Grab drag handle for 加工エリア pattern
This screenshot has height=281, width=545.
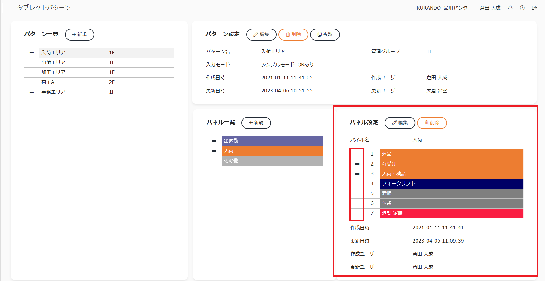tap(32, 72)
